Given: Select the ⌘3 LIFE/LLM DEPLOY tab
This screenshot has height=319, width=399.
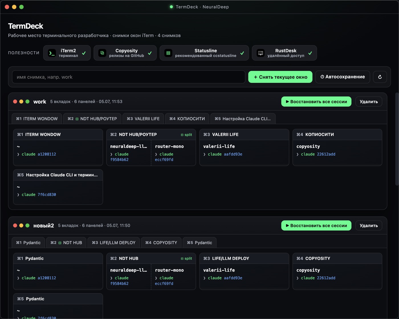Looking at the screenshot, I should coord(113,243).
